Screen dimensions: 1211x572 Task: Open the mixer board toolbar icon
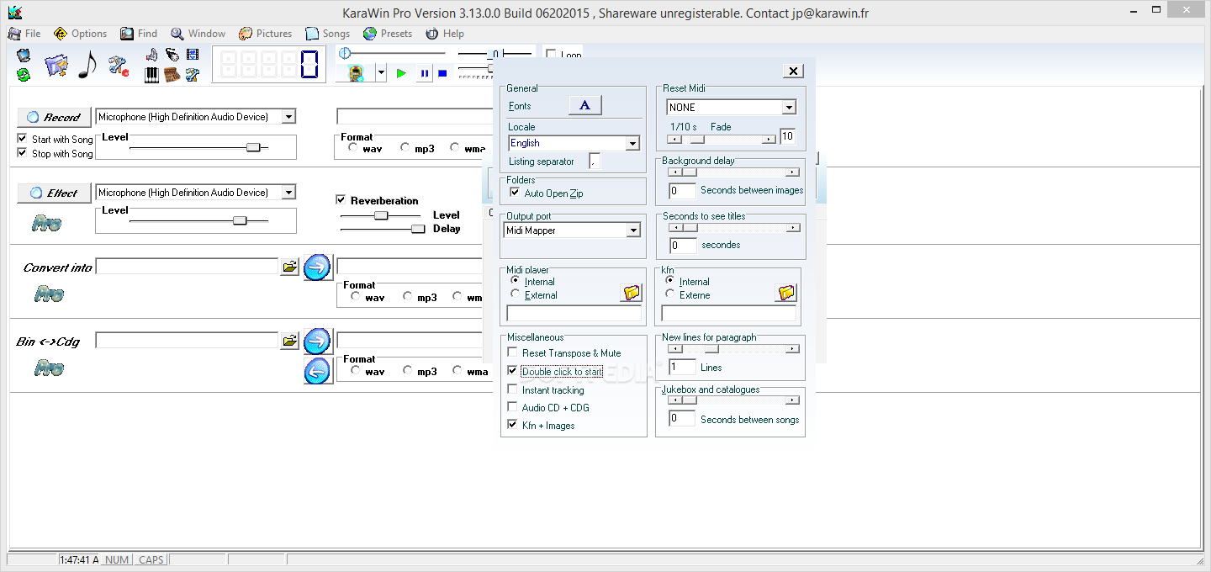(x=172, y=75)
